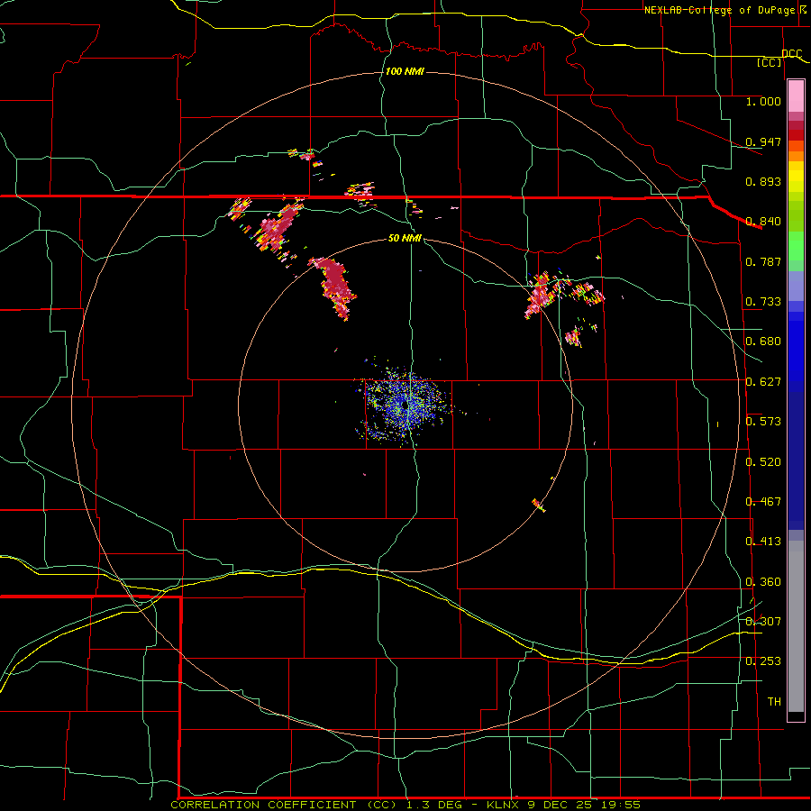The width and height of the screenshot is (811, 811).
Task: Select the 0.947 scale value
Action: point(763,141)
